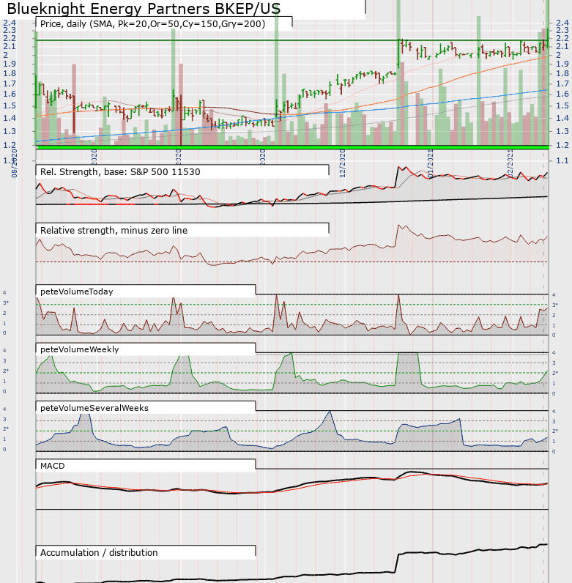Click 2.4 on the right price axis
Viewport: 572px width, 583px height.
pyautogui.click(x=562, y=23)
